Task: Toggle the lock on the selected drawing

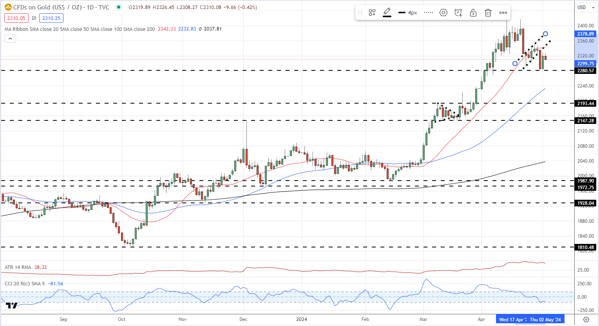Action: pyautogui.click(x=473, y=13)
